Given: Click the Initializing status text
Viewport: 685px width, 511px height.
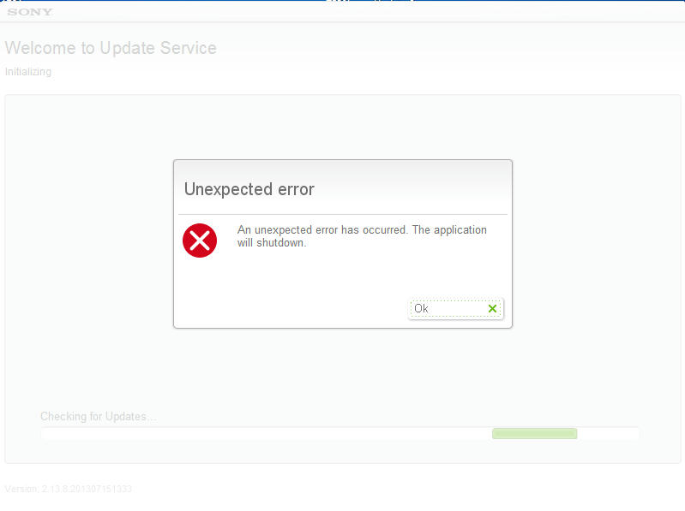Looking at the screenshot, I should point(28,72).
